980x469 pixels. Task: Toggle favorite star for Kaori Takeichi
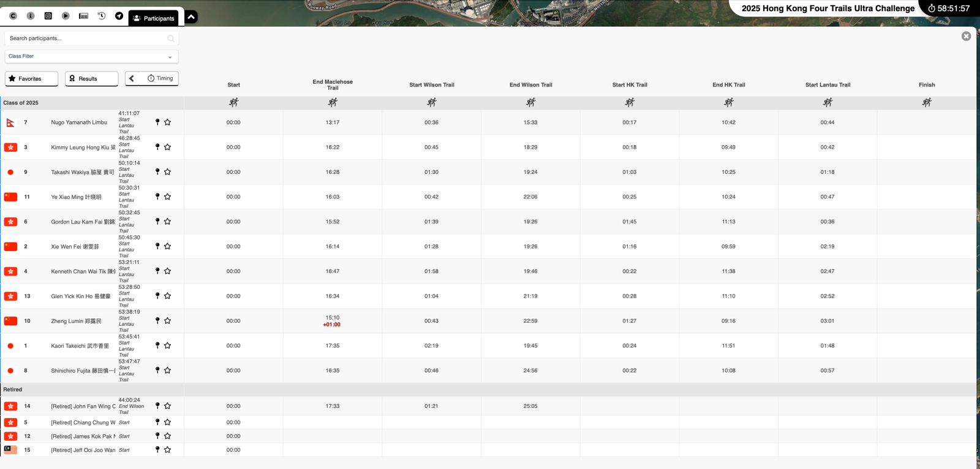coord(167,345)
